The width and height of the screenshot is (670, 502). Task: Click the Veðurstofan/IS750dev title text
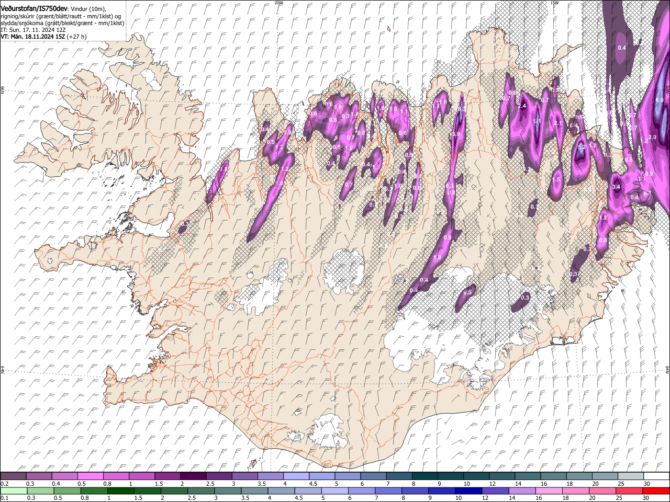pos(34,8)
